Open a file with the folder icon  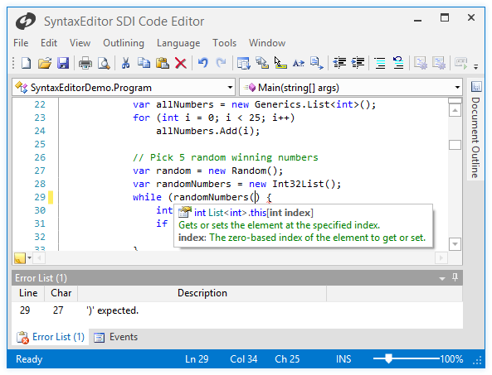pyautogui.click(x=45, y=63)
